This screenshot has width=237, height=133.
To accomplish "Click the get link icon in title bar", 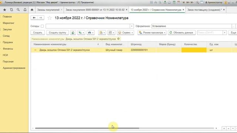I will click(165, 3).
